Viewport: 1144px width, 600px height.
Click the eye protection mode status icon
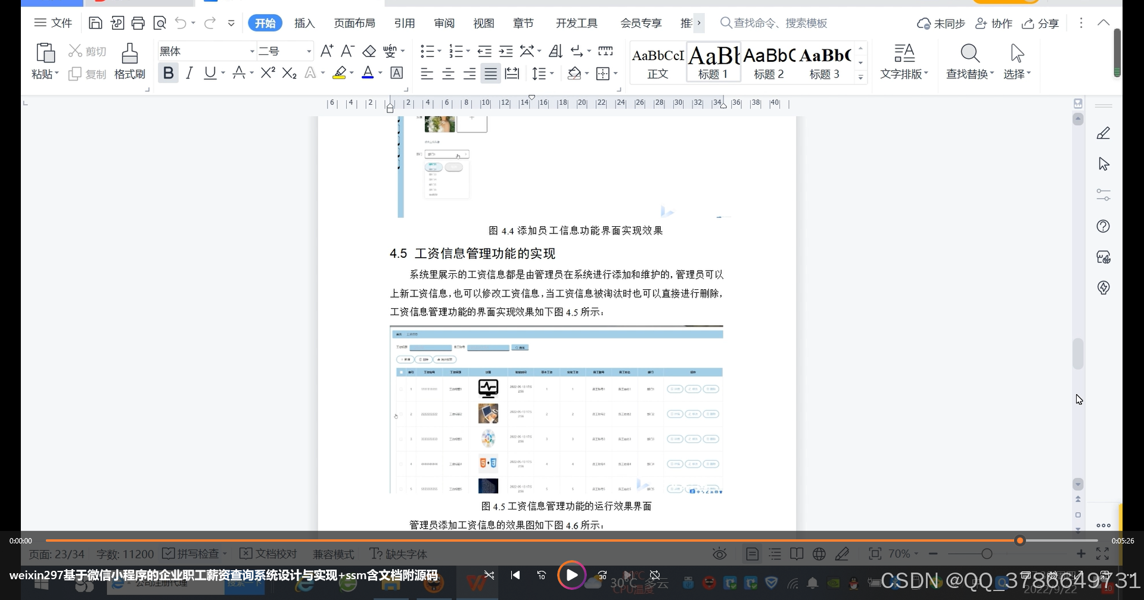pyautogui.click(x=720, y=554)
